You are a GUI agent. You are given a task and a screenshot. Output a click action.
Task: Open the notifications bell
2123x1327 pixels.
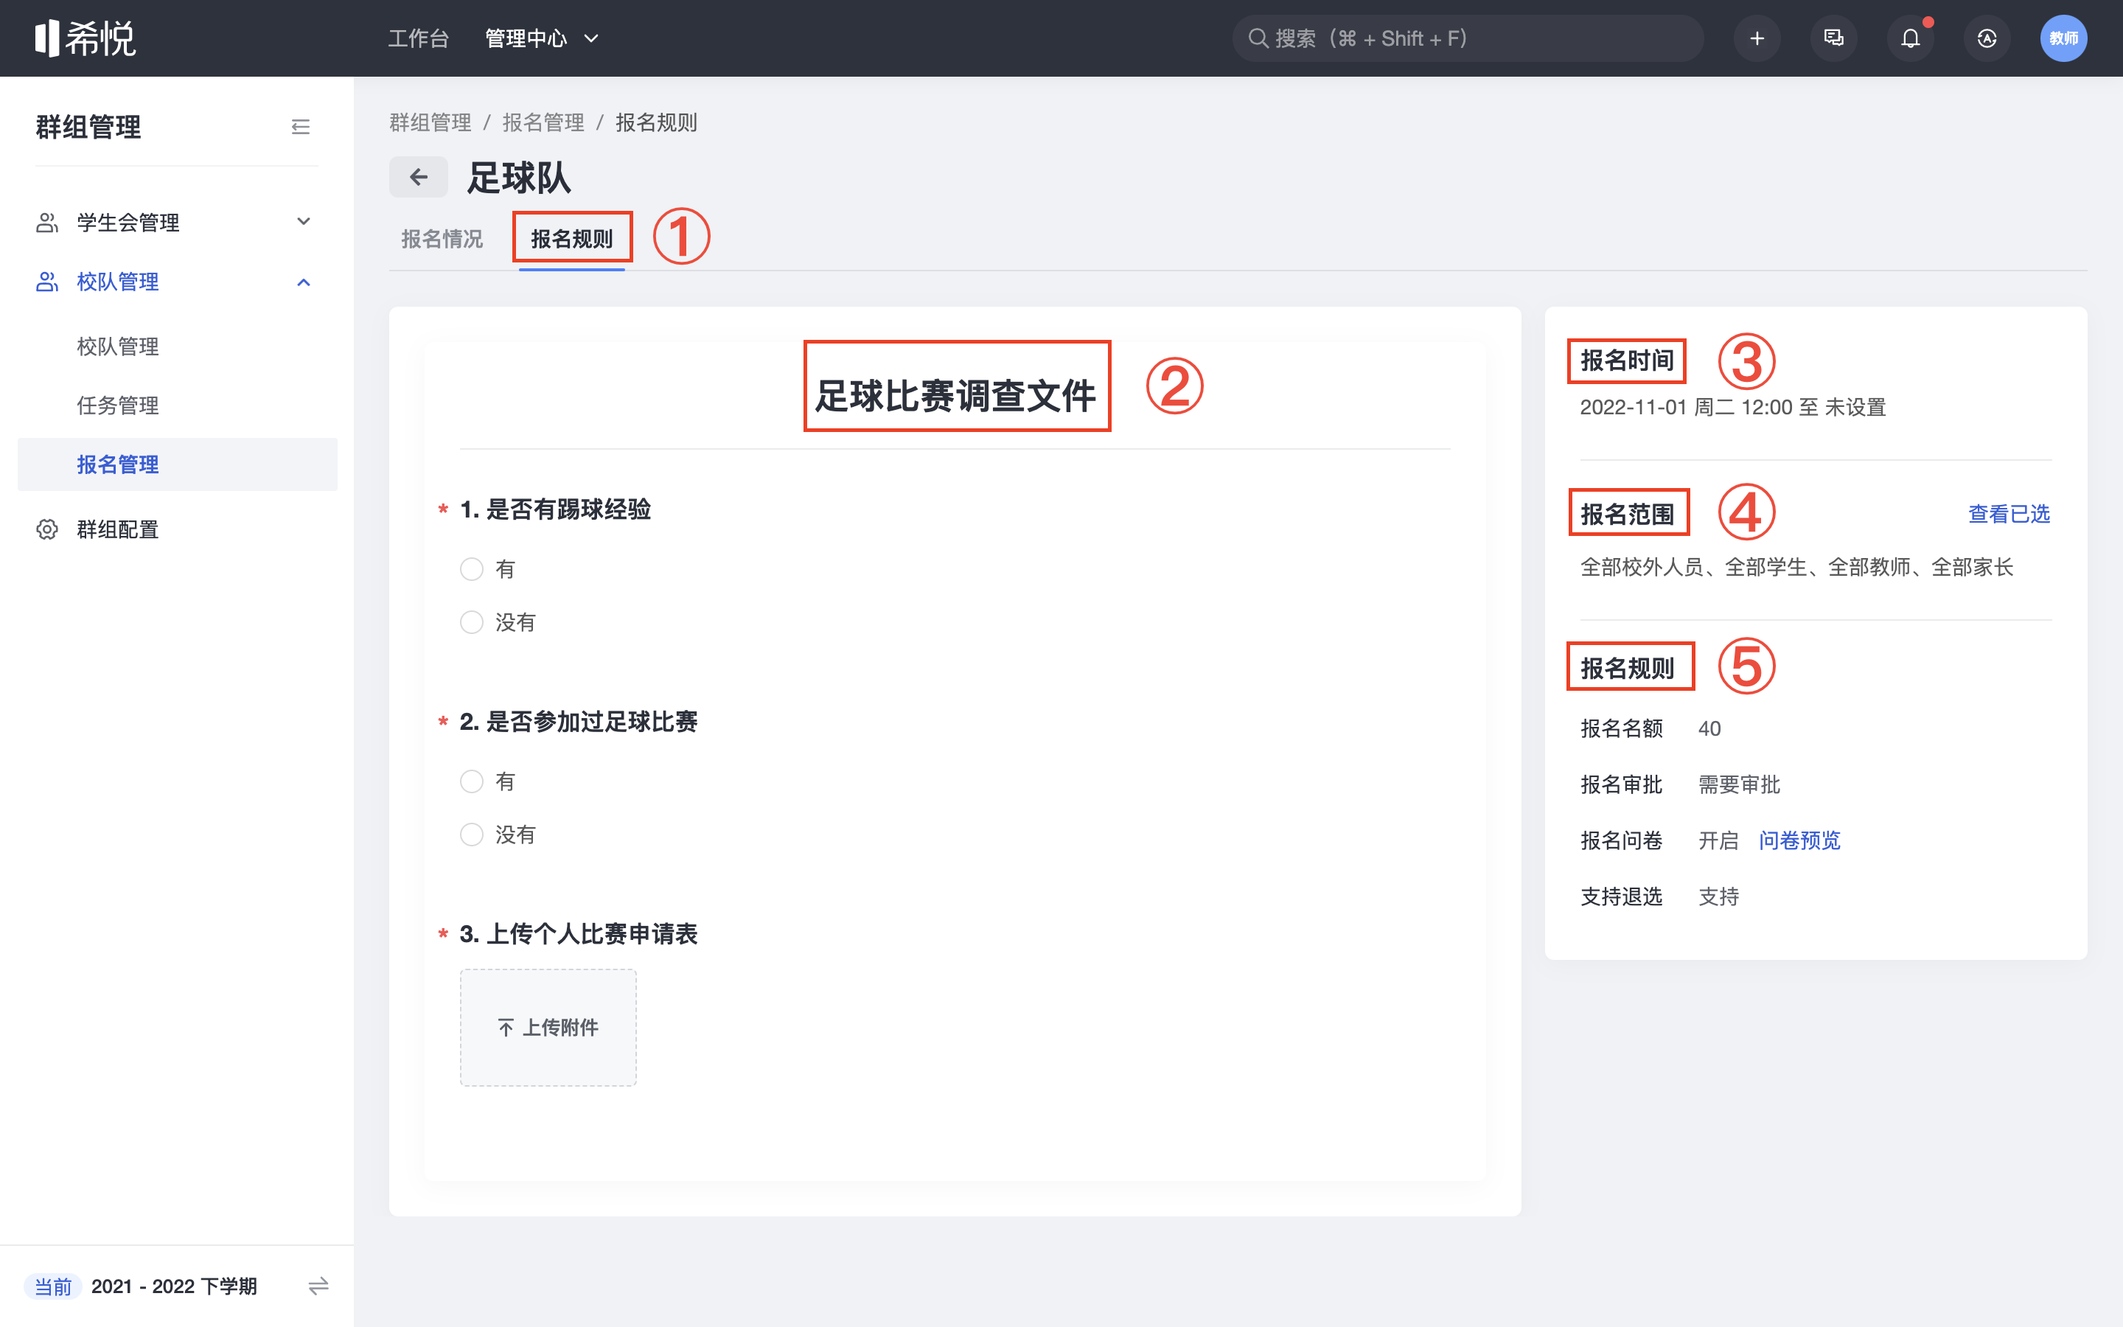1910,38
